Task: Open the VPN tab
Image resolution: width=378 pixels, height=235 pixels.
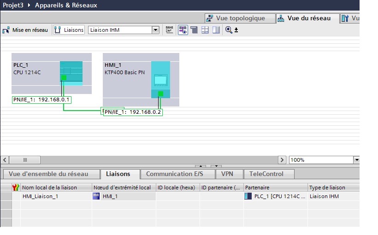Action: [x=227, y=174]
